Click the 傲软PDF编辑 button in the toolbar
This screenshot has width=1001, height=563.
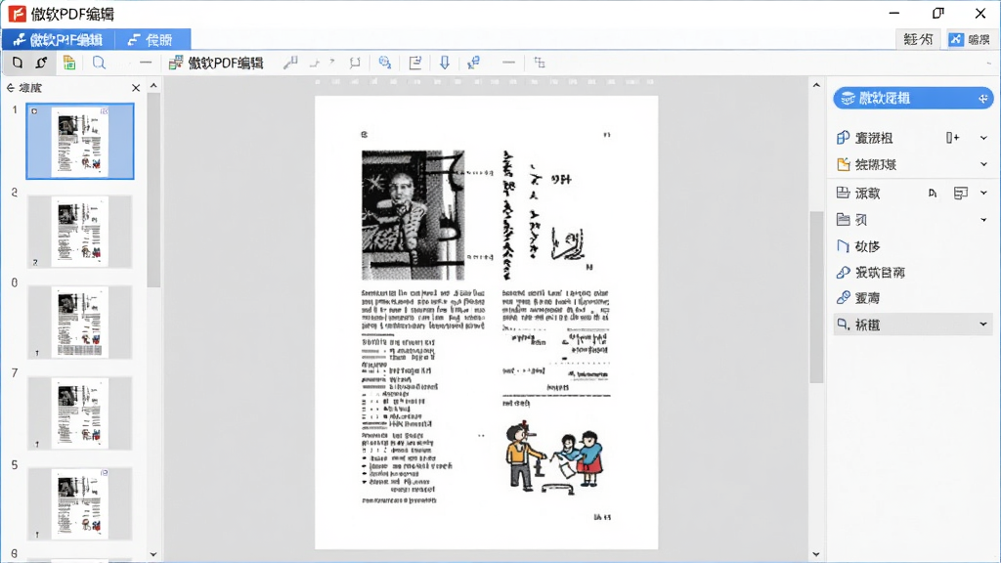click(216, 63)
